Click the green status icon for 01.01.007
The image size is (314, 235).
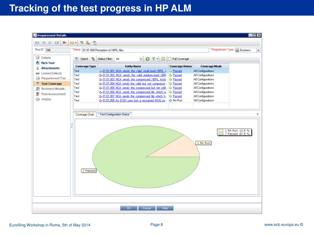(x=170, y=96)
